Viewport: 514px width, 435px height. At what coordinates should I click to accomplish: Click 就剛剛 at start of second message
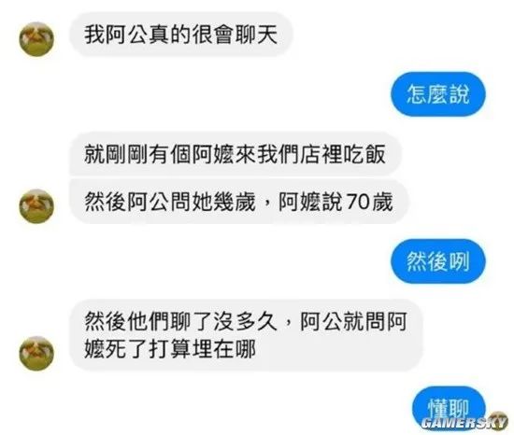[117, 154]
